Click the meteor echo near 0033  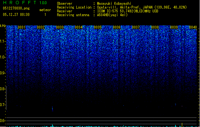point(52,109)
